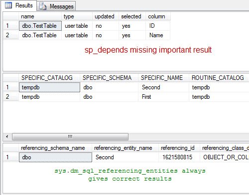Click dbo schema cell in Second routine row
Viewport: 249px width, 195px height.
[x=109, y=87]
